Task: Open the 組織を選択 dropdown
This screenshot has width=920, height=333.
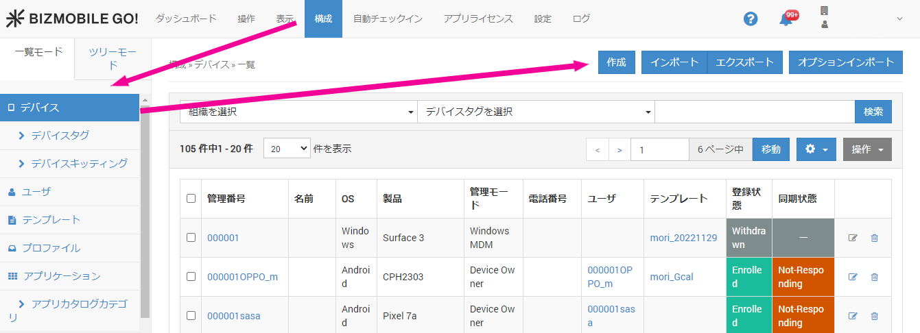Action: coord(298,112)
